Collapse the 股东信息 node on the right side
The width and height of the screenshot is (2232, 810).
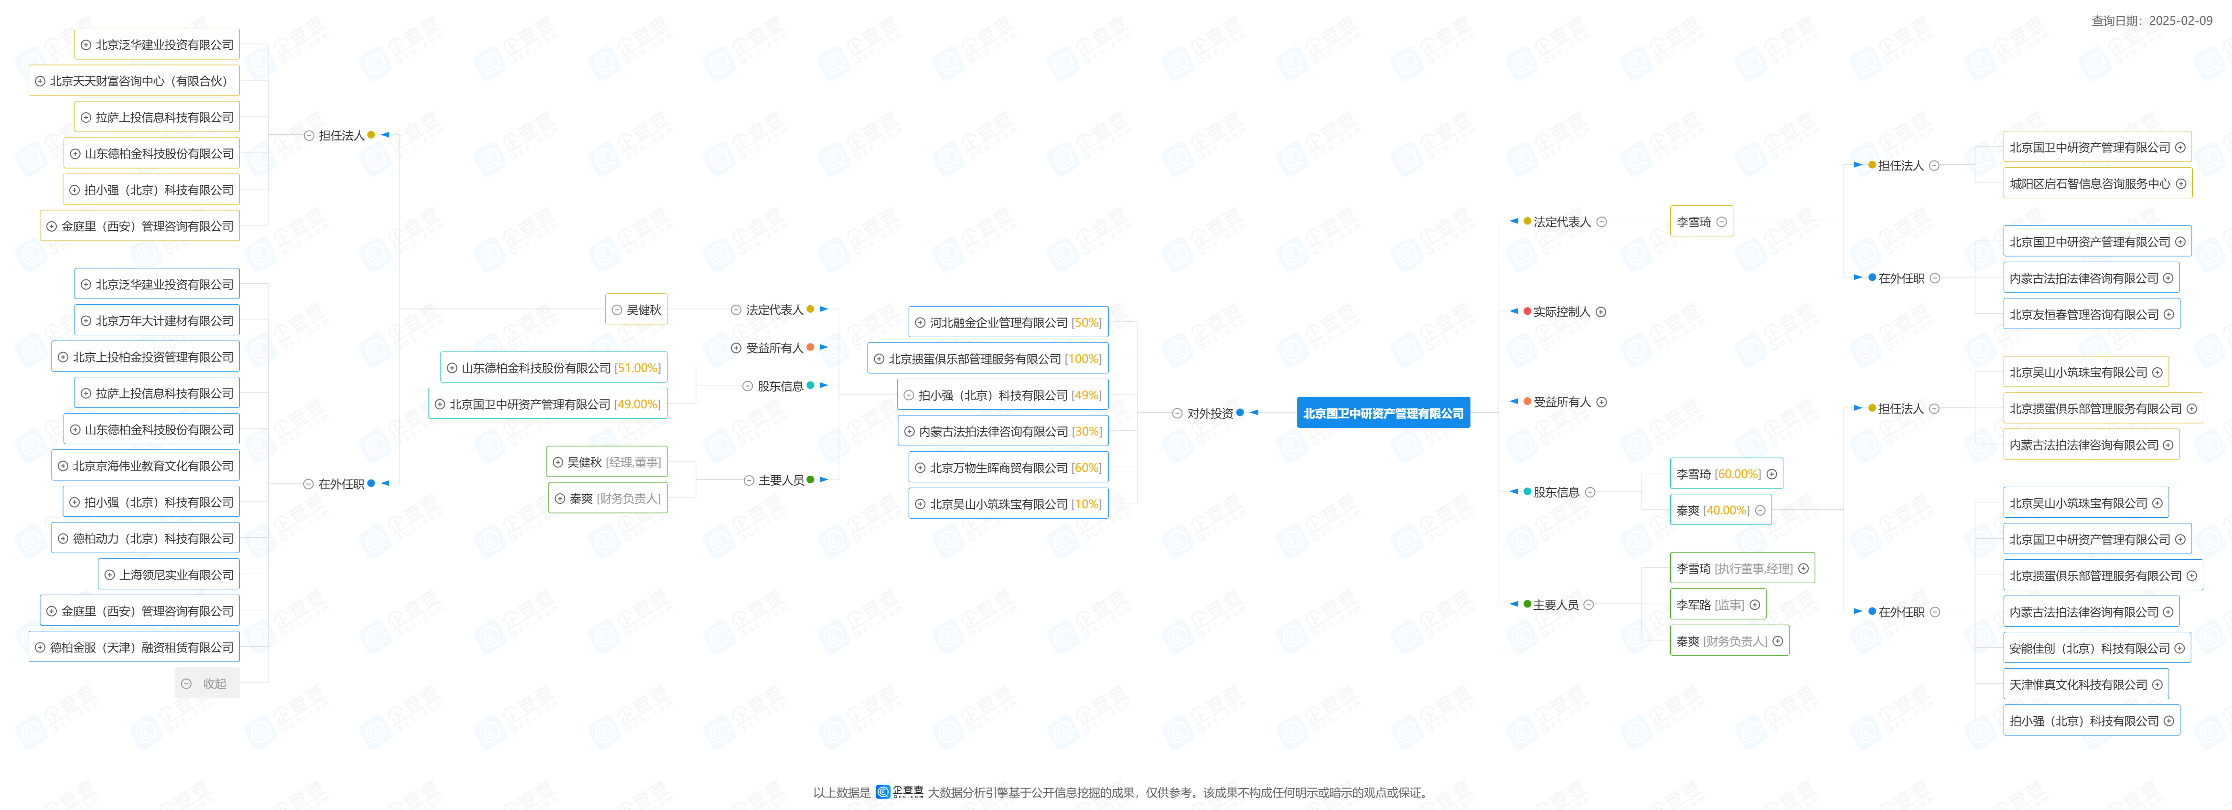pyautogui.click(x=1590, y=492)
